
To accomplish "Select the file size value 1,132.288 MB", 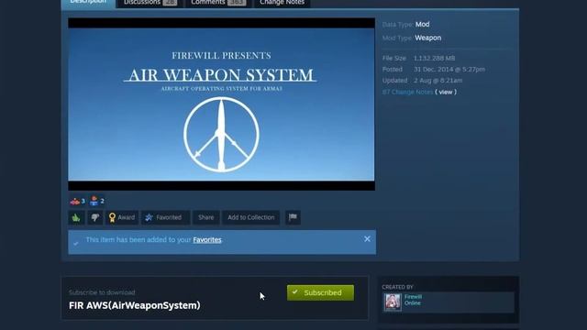I will tap(434, 58).
